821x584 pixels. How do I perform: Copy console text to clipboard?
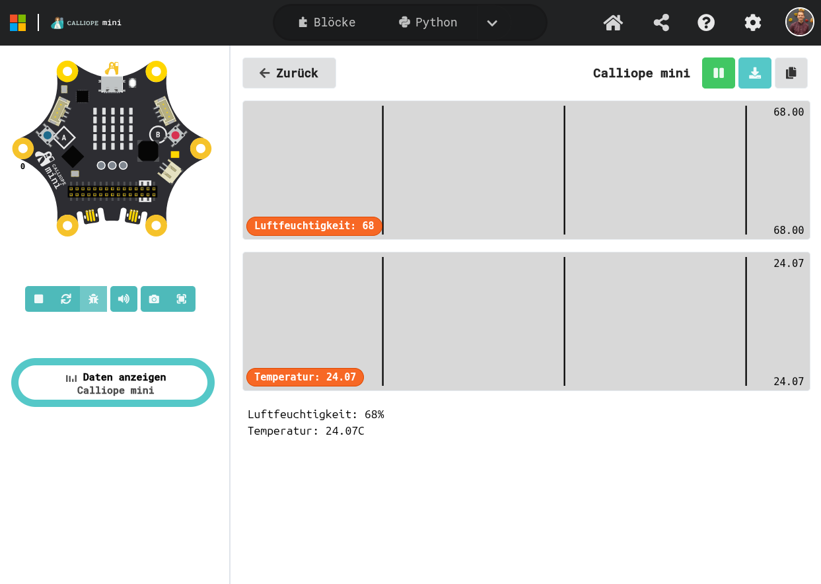click(791, 73)
